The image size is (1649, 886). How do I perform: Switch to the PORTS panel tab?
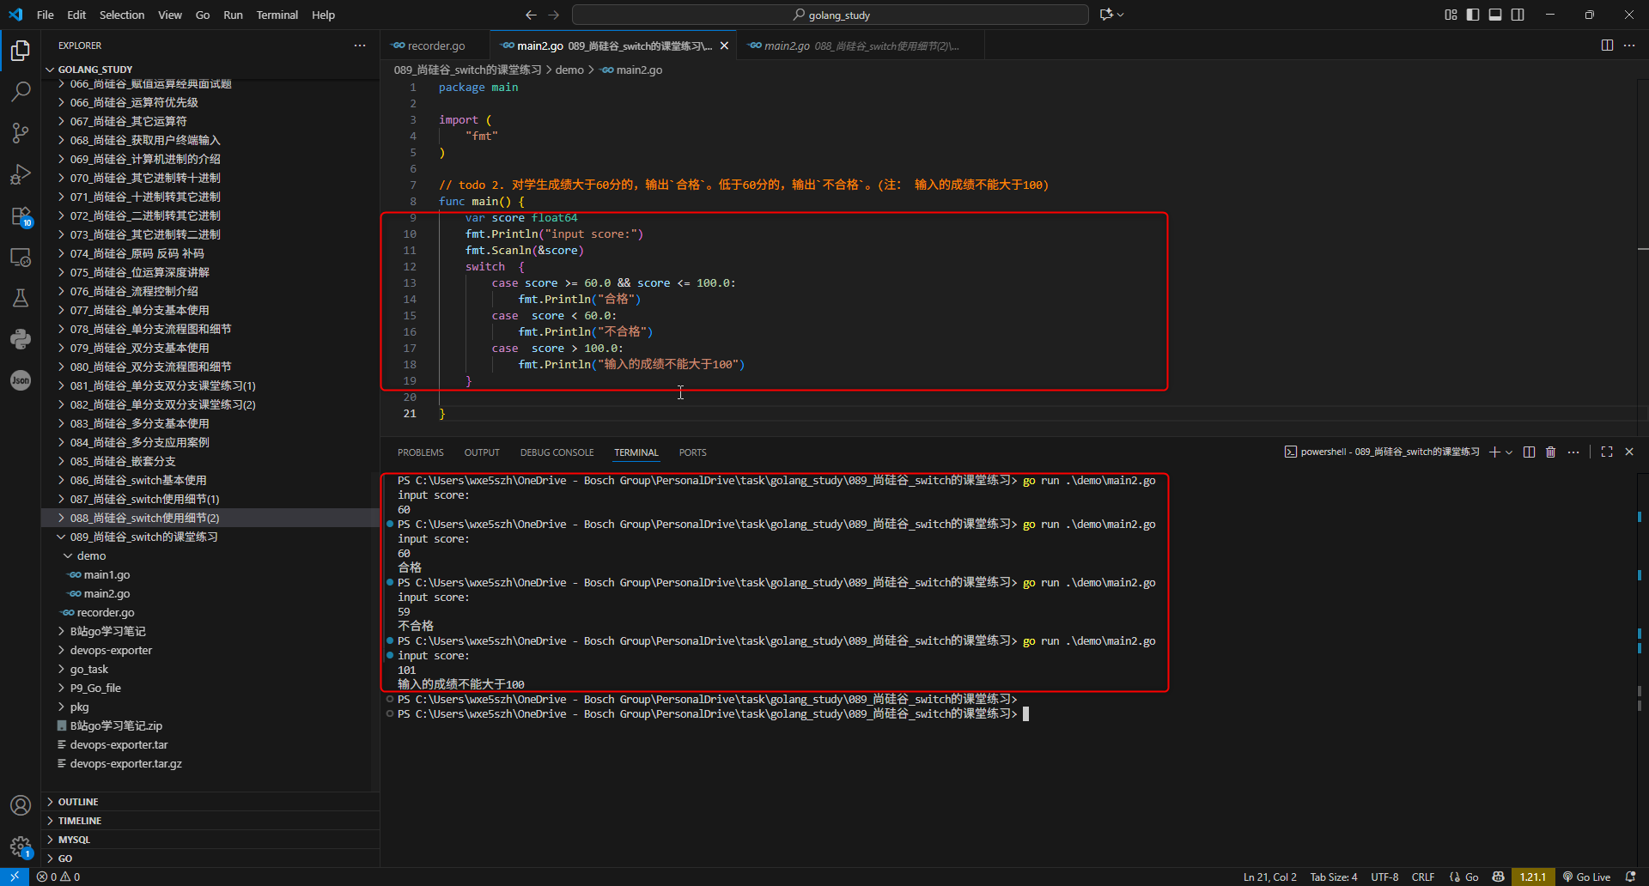click(693, 452)
